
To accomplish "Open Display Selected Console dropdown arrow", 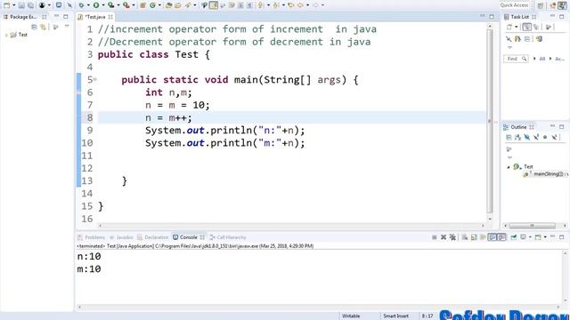I will (x=530, y=237).
